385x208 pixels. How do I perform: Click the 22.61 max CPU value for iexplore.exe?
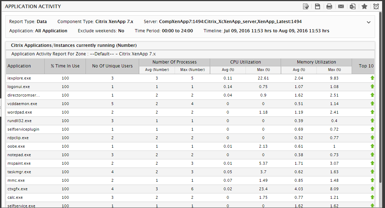(263, 78)
